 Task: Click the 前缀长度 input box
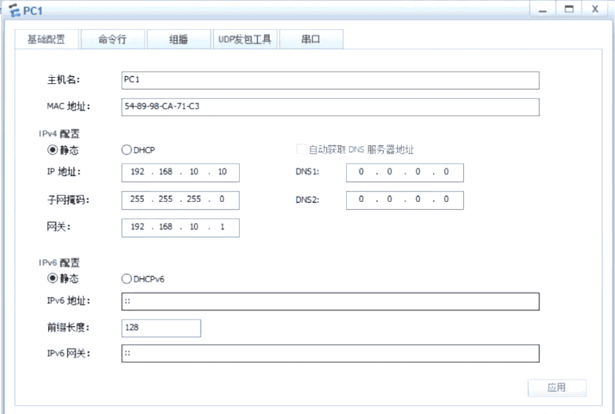(x=161, y=328)
